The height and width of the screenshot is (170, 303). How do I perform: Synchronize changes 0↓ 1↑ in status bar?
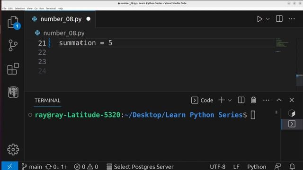tap(56, 167)
